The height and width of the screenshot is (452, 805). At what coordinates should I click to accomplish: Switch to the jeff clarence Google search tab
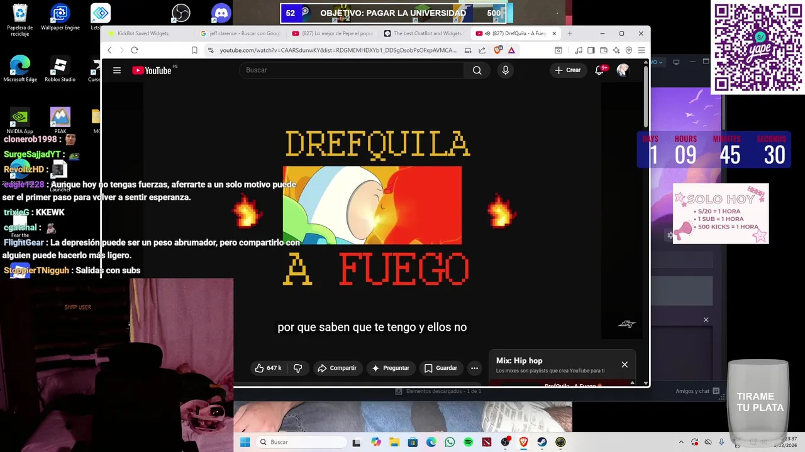pos(240,33)
